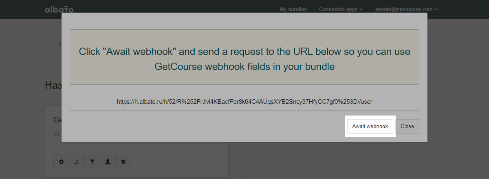Click the Await webhook button

click(370, 126)
